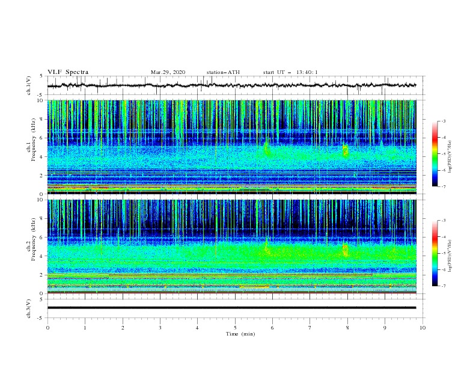This screenshot has width=476, height=368.
Task: Click the "Time (min)" axis title
Action: click(240, 334)
